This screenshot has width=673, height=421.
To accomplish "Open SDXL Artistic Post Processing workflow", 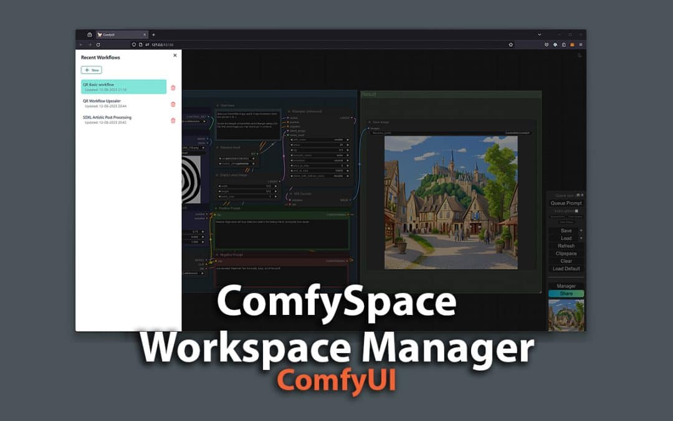I will (x=123, y=119).
